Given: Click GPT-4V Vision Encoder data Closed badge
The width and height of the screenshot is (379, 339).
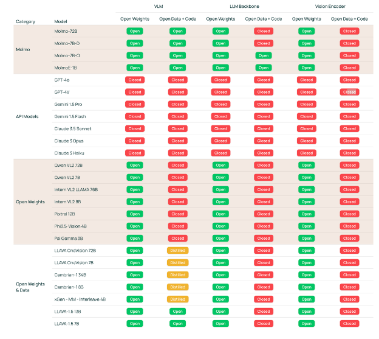Looking at the screenshot, I should coord(349,92).
